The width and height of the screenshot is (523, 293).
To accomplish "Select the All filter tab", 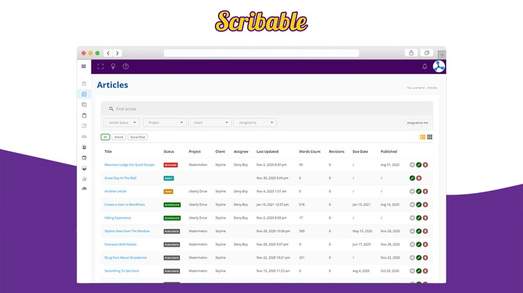I will 105,137.
